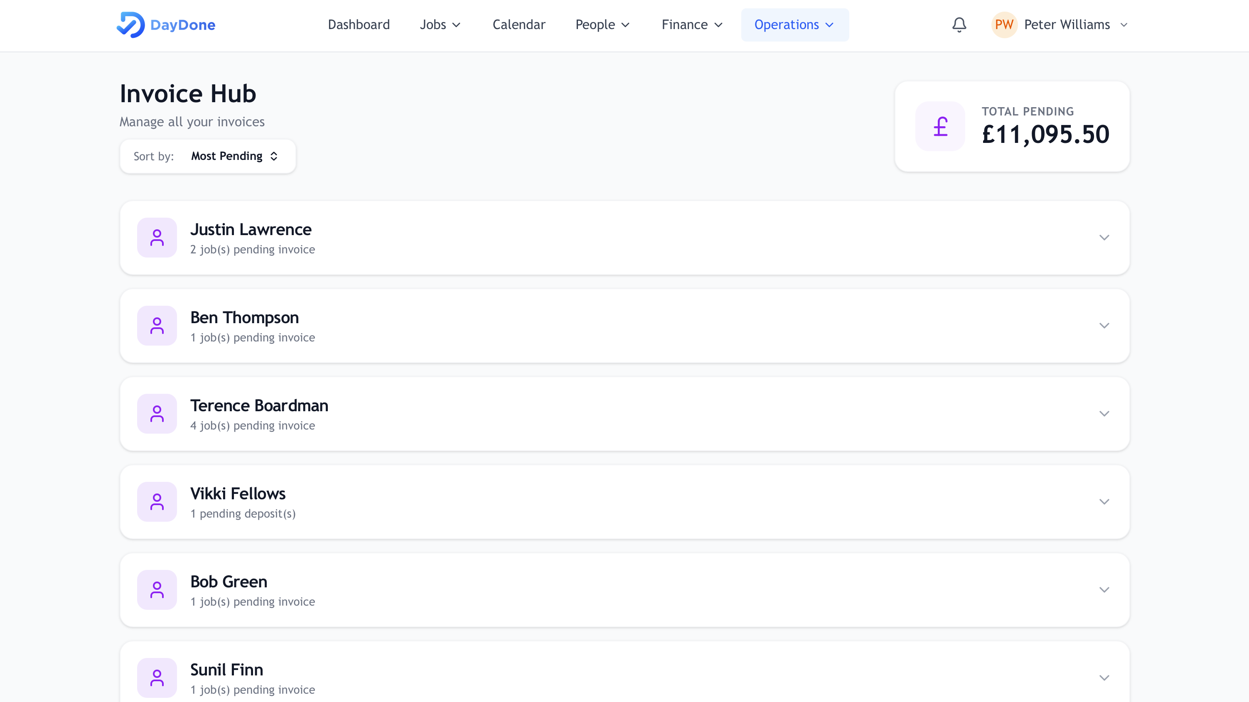Click the Vikki Fellows name
1249x702 pixels.
pyautogui.click(x=238, y=493)
